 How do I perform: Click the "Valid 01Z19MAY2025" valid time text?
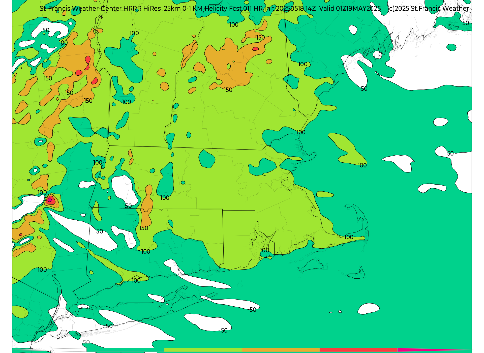click(350, 9)
